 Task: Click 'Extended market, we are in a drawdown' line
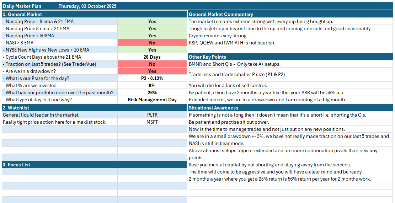290,100
